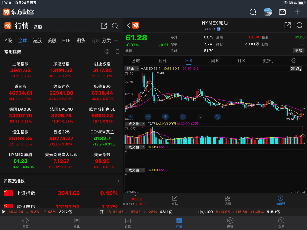Open 上证指数 row in 沪深京指数 list
Image resolution: width=307 pixels, height=230 pixels.
61,193
